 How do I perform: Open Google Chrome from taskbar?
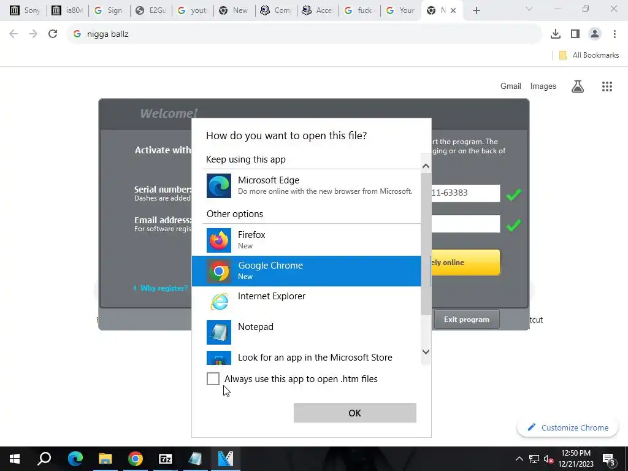pos(136,459)
